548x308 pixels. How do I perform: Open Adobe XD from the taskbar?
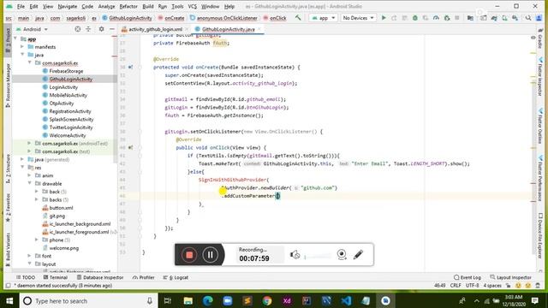287,301
